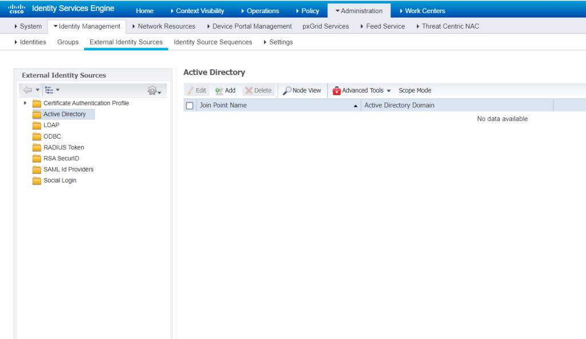The height and width of the screenshot is (339, 586).
Task: Click the ODBC folder icon
Action: pyautogui.click(x=37, y=136)
